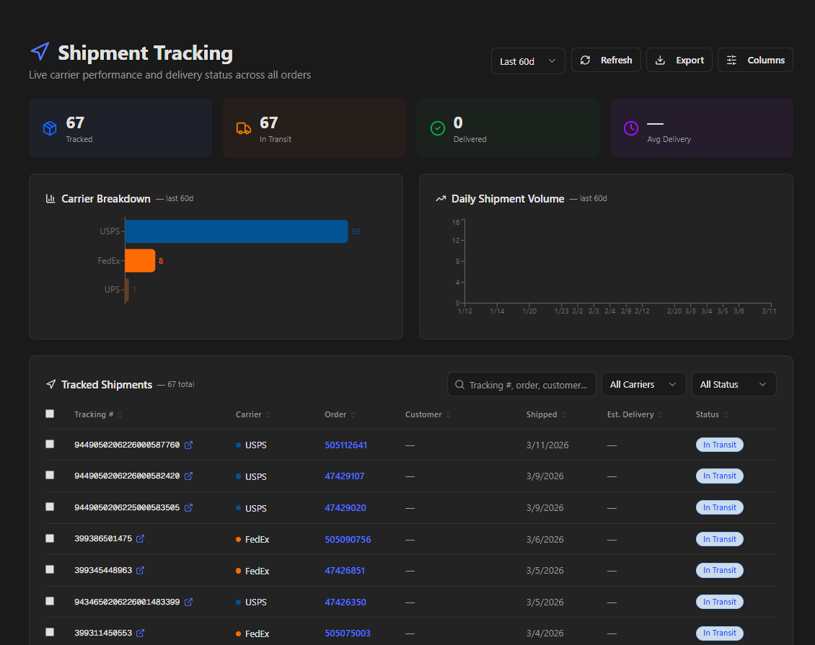Image resolution: width=815 pixels, height=645 pixels.
Task: Open external link for tracking 9449050206226000582420
Action: click(189, 476)
